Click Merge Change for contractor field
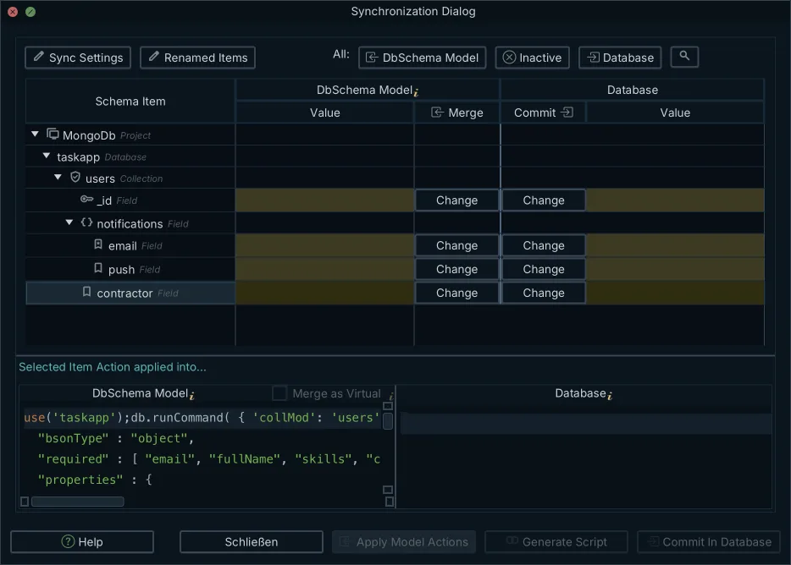The width and height of the screenshot is (791, 565). tap(456, 293)
